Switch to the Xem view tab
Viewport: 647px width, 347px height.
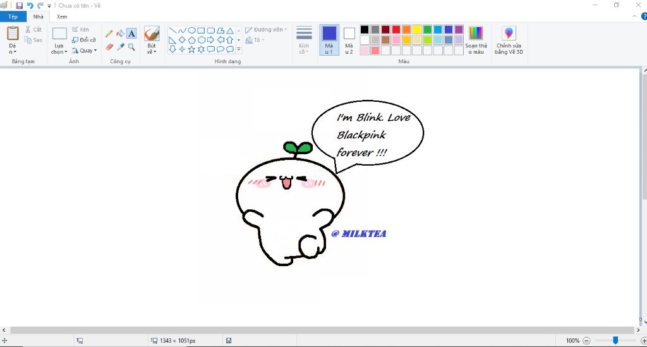(x=62, y=16)
